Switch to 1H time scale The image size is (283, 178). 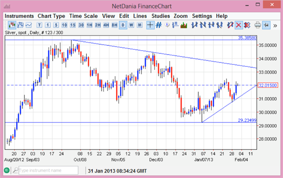point(89,25)
